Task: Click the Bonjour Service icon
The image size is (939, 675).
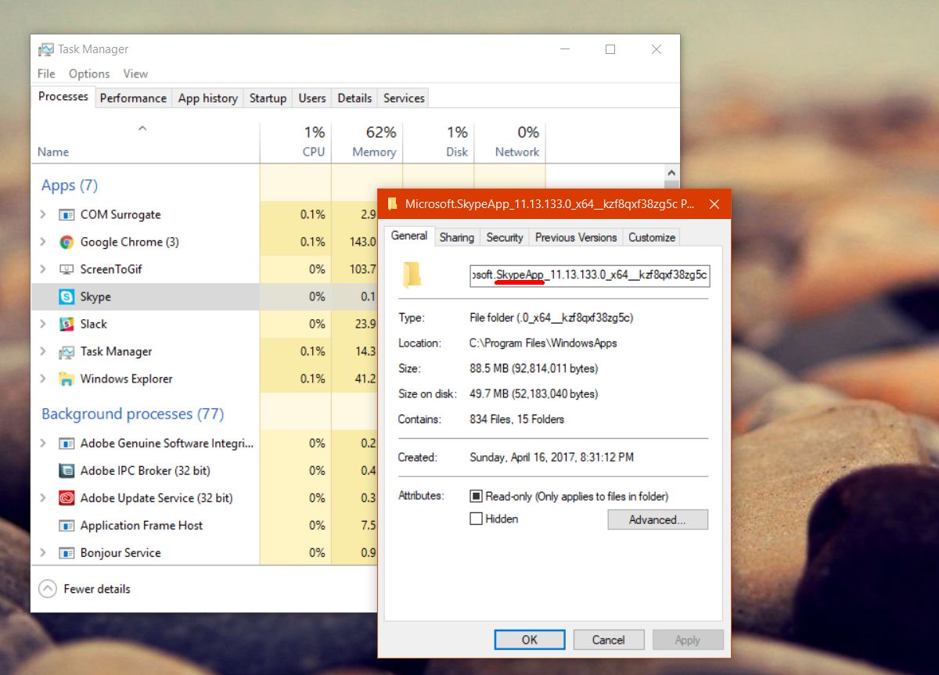Action: click(67, 552)
